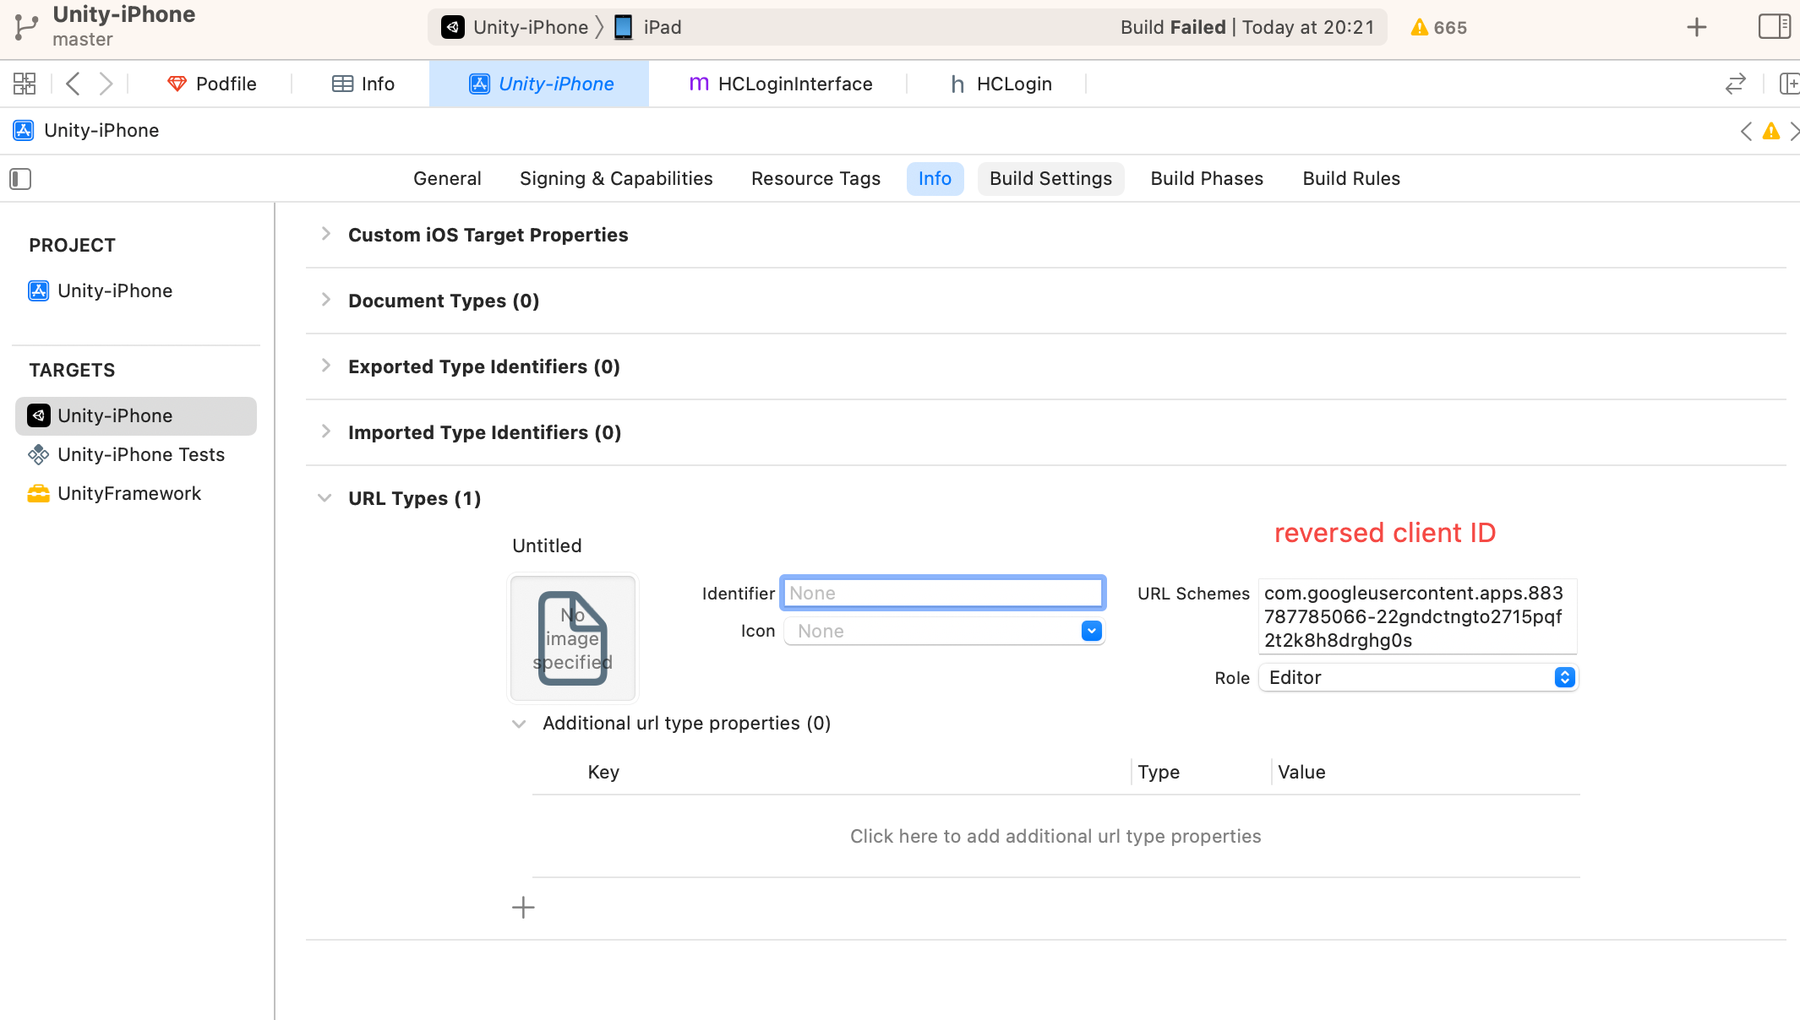Select the Unity-iPhone scheme in toolbar
The height and width of the screenshot is (1020, 1800).
[x=515, y=27]
